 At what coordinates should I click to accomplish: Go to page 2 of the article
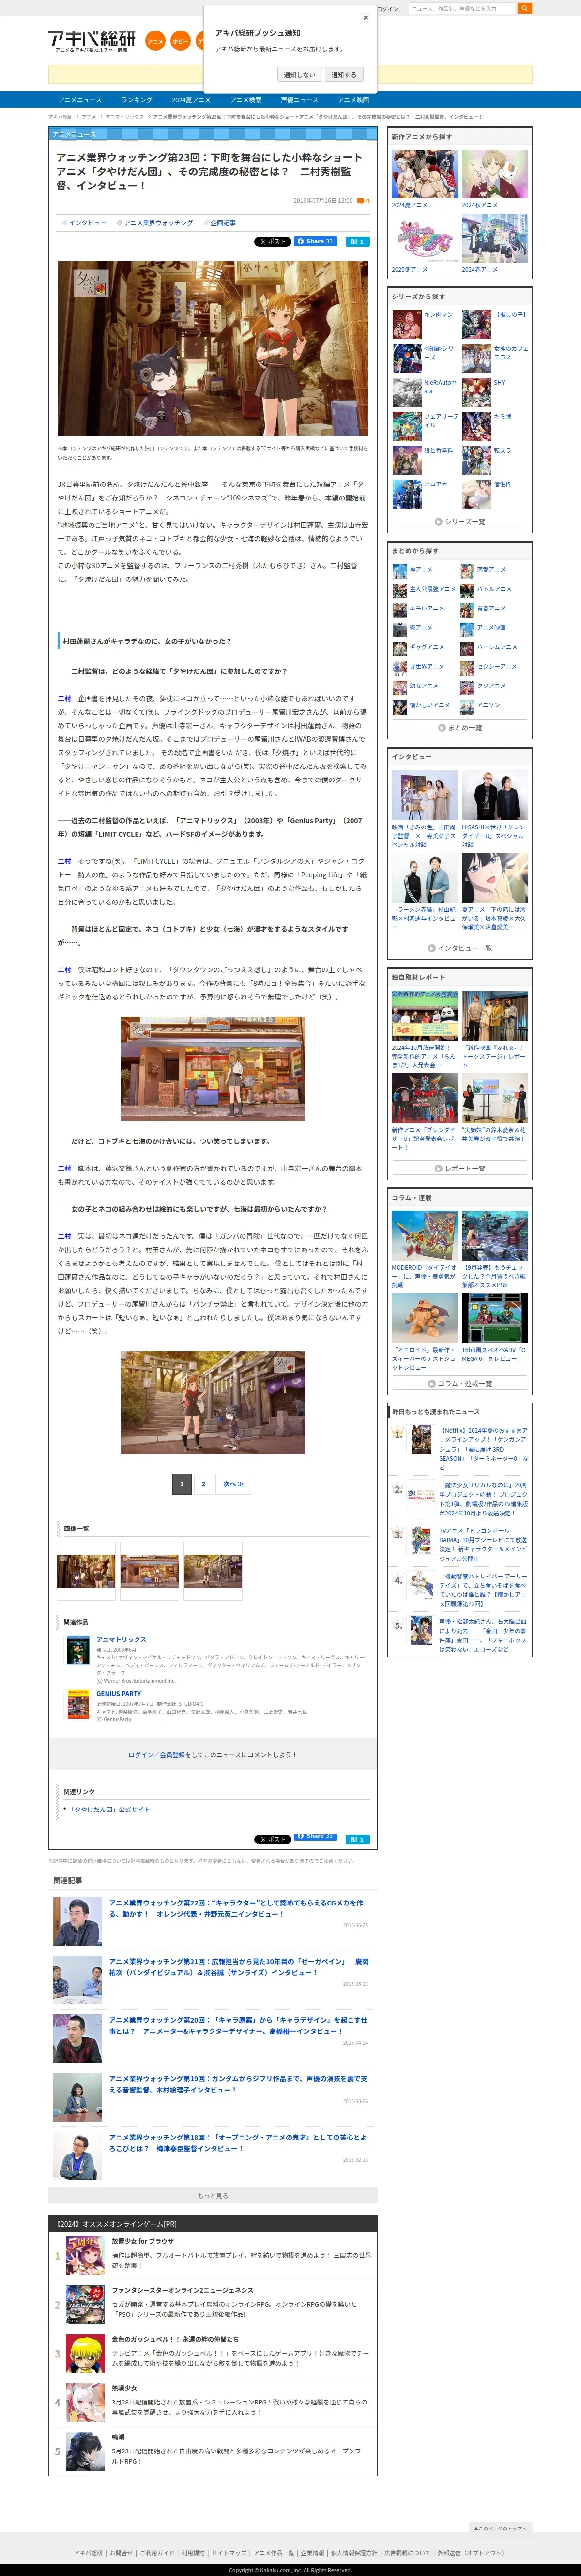pyautogui.click(x=203, y=1484)
